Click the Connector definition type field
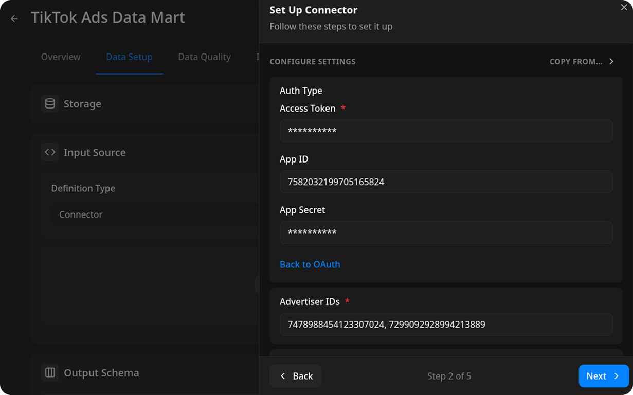This screenshot has width=633, height=395. point(155,214)
